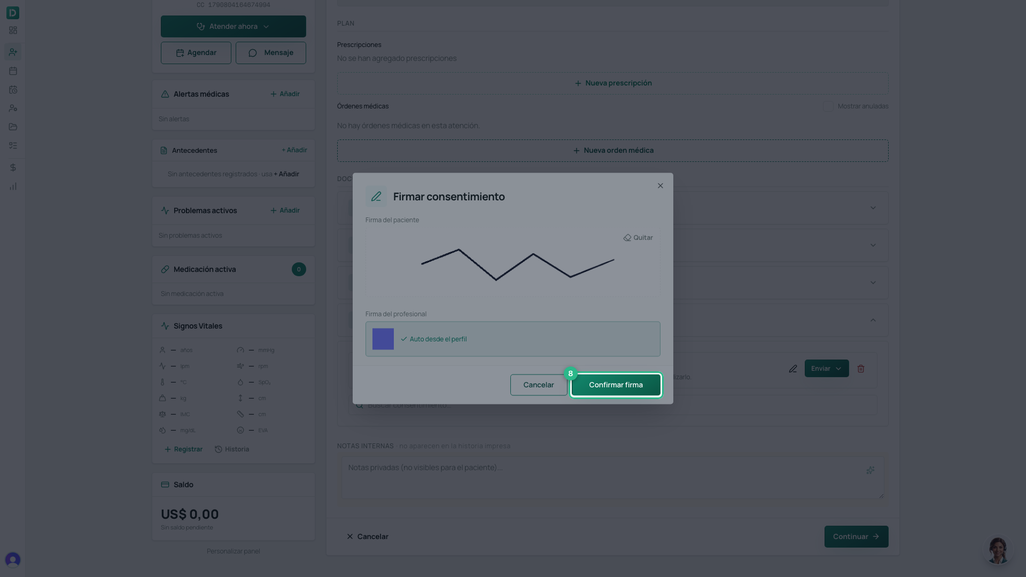Viewport: 1026px width, 577px height.
Task: Click the Agendar button
Action: click(196, 53)
